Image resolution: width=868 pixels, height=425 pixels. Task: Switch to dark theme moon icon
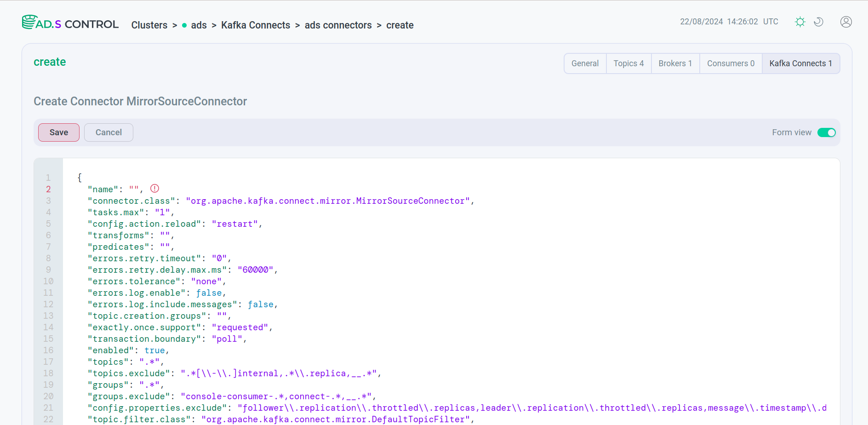pos(818,22)
